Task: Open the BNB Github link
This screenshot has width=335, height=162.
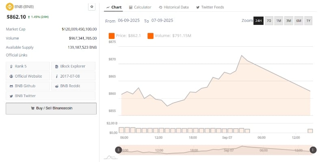Action: 28,86
